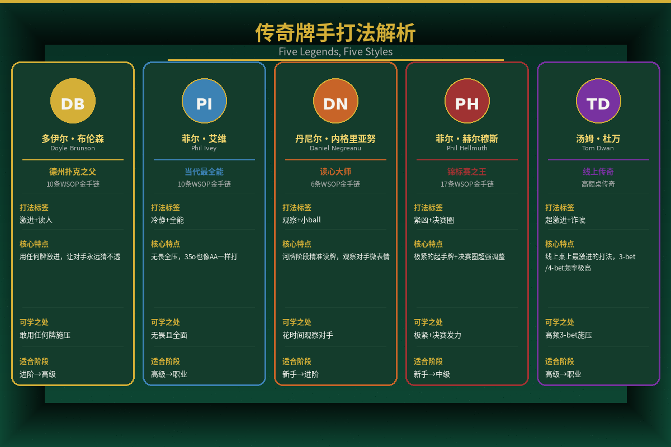Click the text 用任何牌激进，让对手永远猜不透
Image resolution: width=671 pixels, height=447 pixels.
70,256
